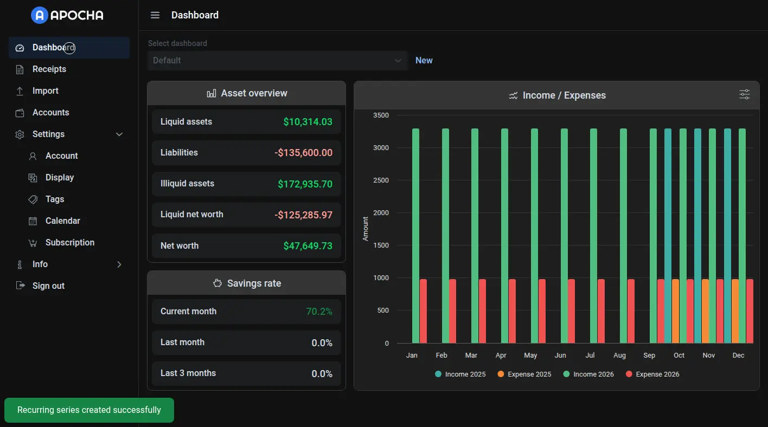Toggle Income 2025 legend series
This screenshot has width=768, height=427.
coord(460,374)
